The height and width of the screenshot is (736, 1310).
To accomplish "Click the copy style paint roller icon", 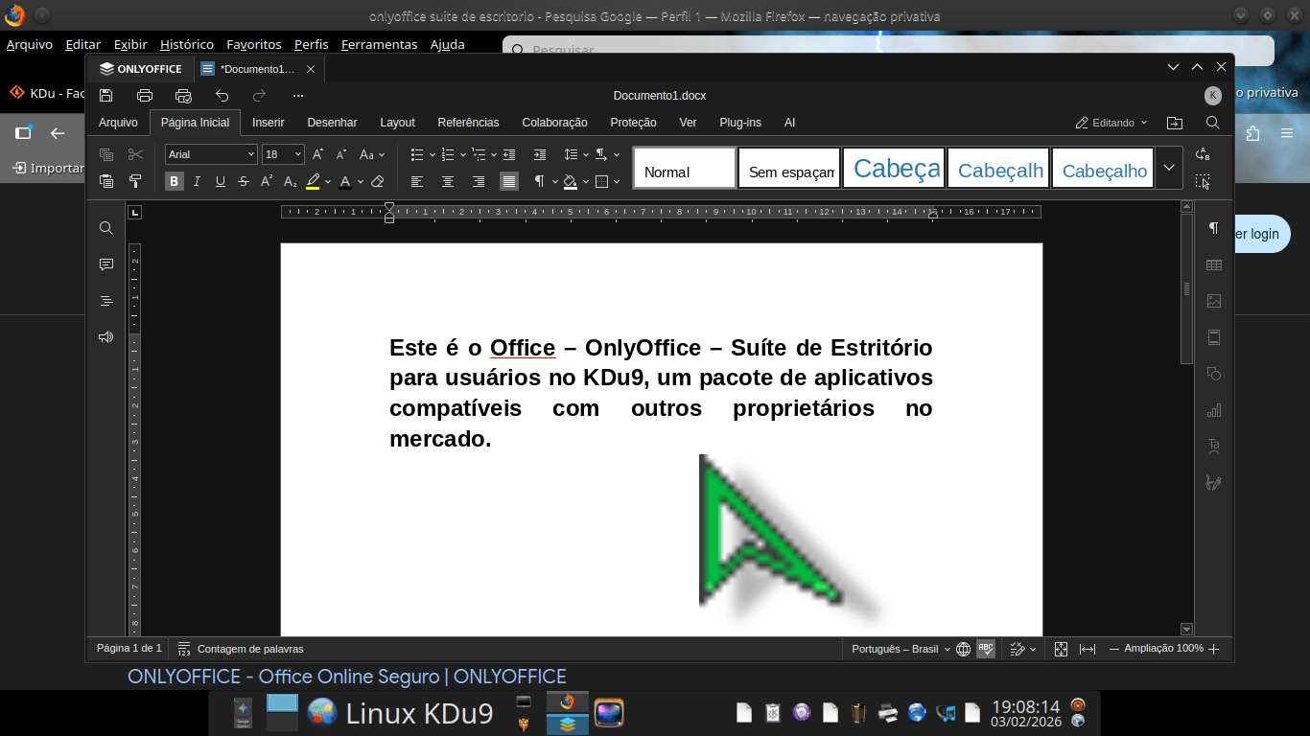I will coord(135,181).
